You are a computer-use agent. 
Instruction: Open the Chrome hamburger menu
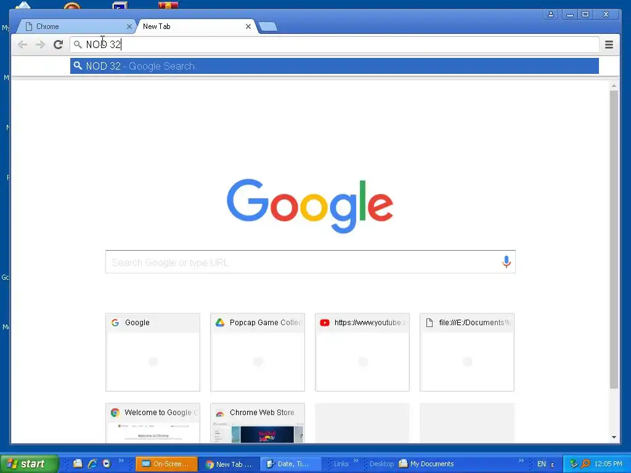pyautogui.click(x=609, y=44)
